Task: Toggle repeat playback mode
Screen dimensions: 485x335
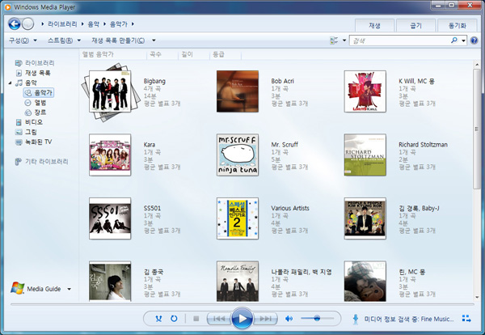Action: [x=174, y=318]
